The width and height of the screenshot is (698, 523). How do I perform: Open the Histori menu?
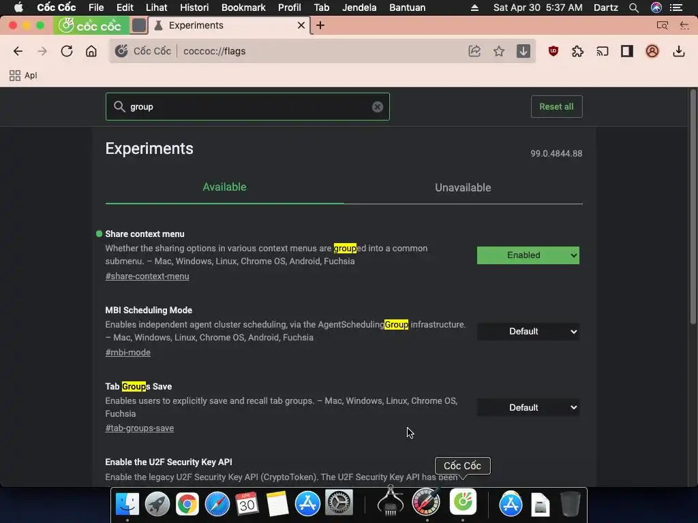coord(194,7)
